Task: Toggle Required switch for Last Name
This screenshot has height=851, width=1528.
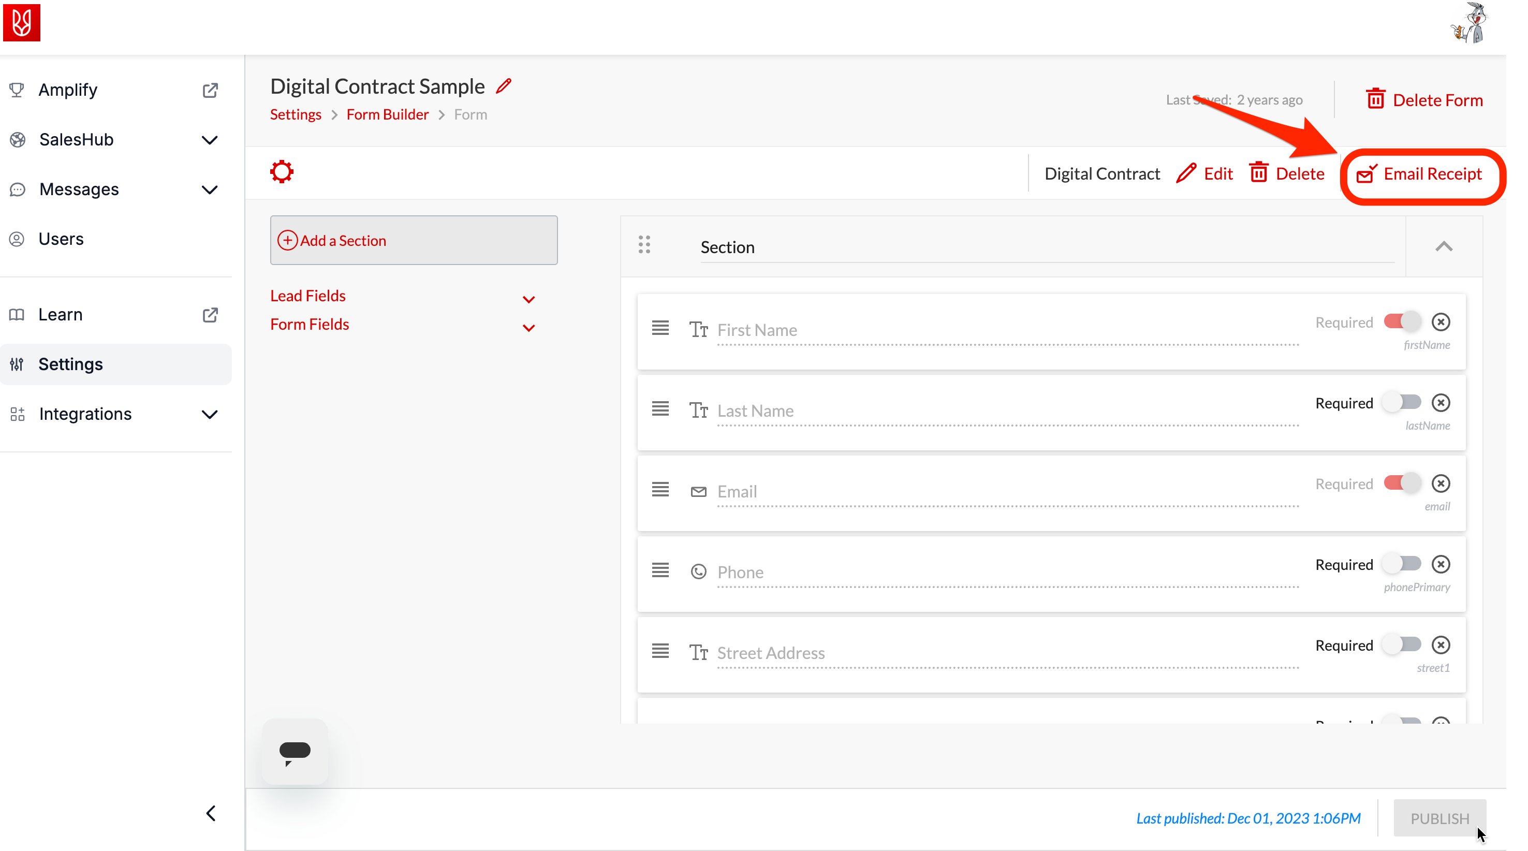Action: click(x=1402, y=403)
